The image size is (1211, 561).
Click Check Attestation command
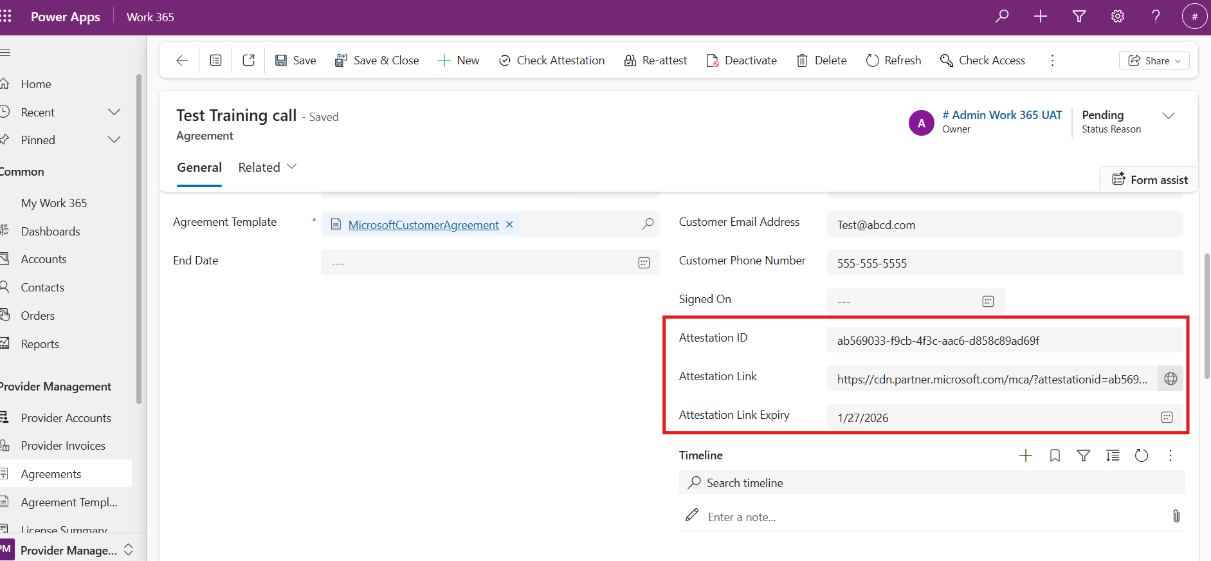click(x=552, y=60)
